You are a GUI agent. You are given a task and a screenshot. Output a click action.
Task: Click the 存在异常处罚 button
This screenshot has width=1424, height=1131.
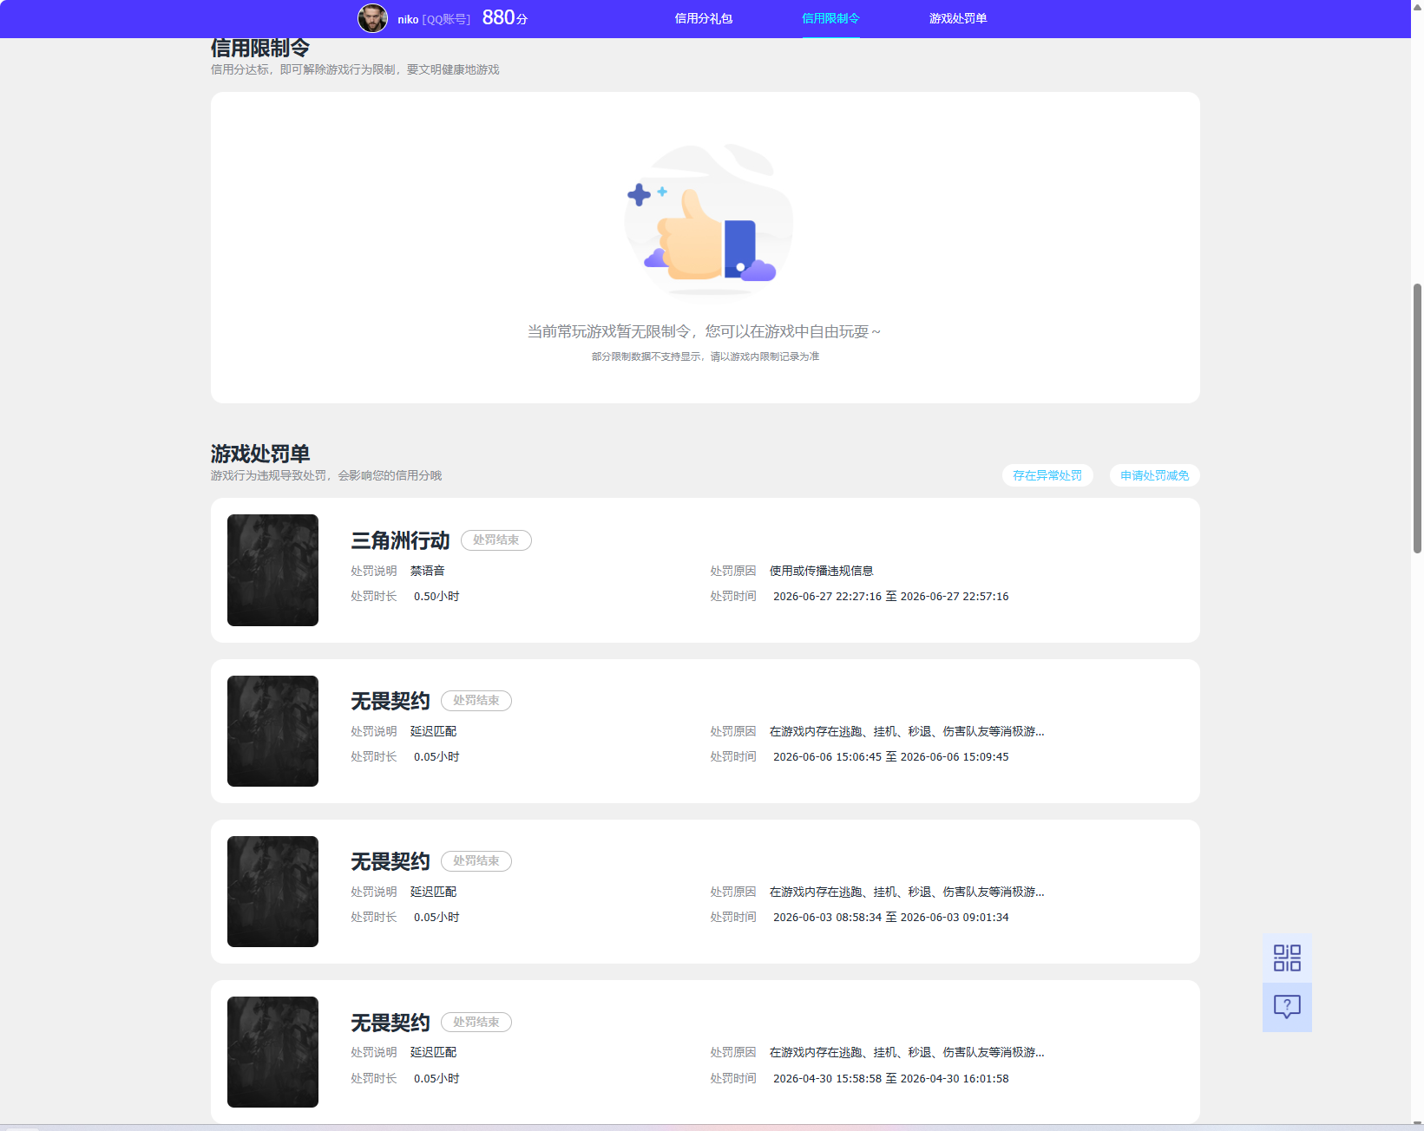(x=1047, y=475)
